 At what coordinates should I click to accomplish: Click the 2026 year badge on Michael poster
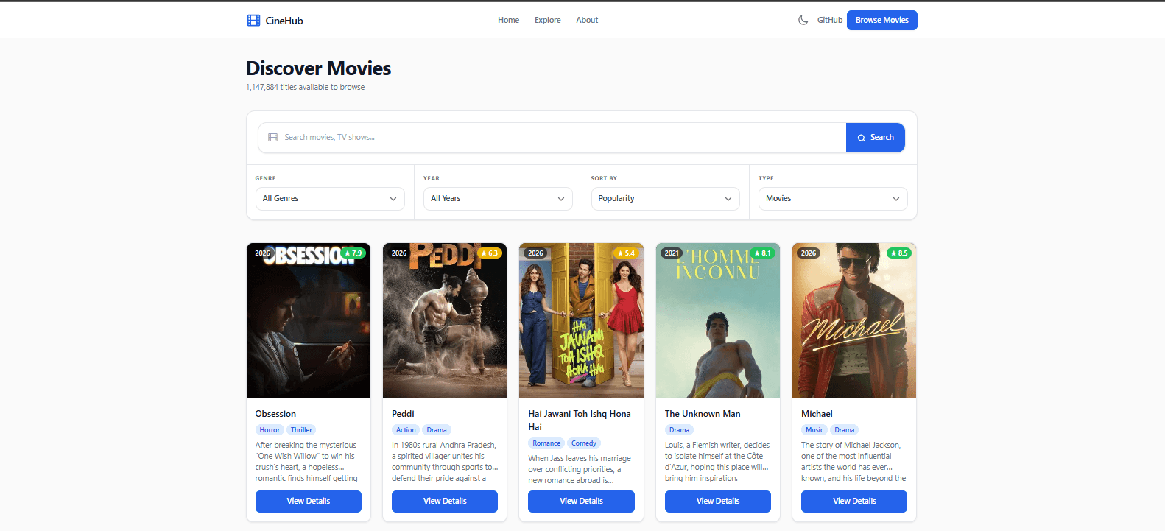[809, 253]
